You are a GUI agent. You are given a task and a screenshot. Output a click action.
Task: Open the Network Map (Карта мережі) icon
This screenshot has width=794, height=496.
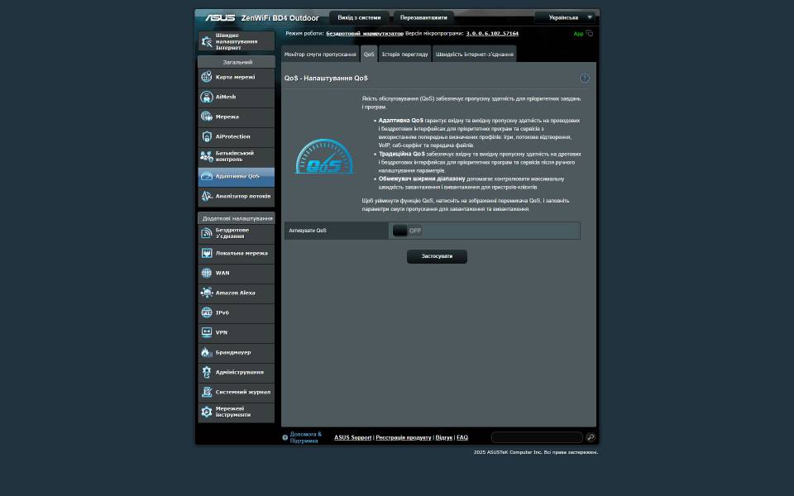tap(207, 77)
